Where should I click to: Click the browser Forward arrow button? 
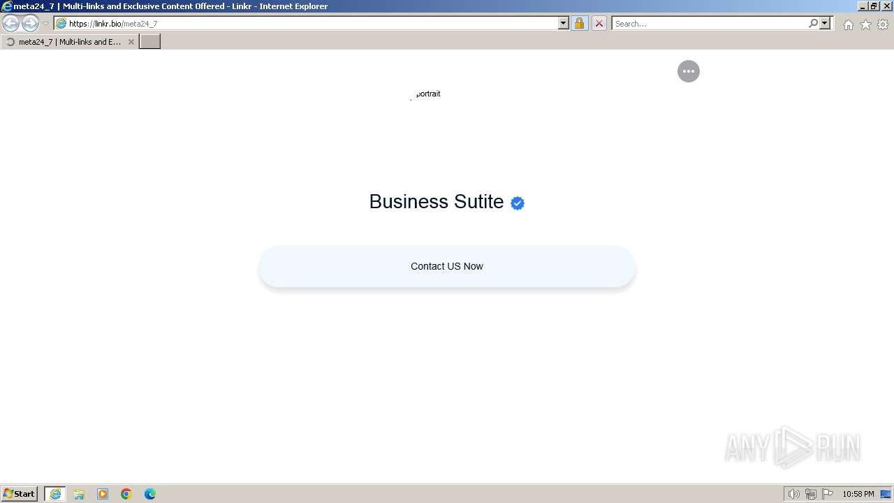pos(30,24)
